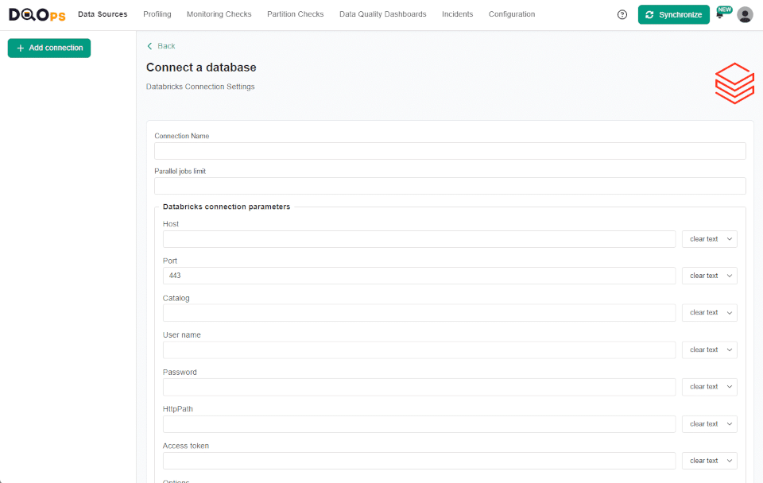This screenshot has height=483, width=763.
Task: Click the DQOps logo
Action: coord(37,14)
